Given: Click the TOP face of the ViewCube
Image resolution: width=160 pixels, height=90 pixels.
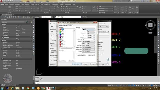Looking at the screenshot, I should coord(150,25).
